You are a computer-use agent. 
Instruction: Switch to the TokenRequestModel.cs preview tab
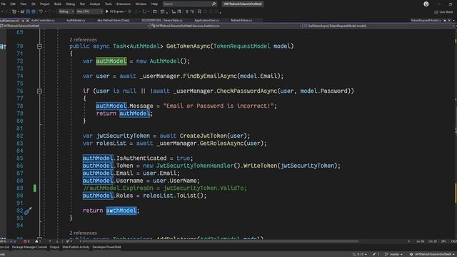point(426,21)
